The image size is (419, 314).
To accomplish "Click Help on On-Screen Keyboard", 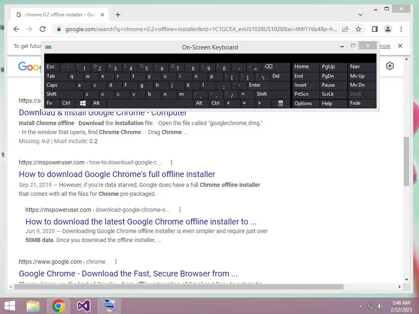I will [333, 103].
